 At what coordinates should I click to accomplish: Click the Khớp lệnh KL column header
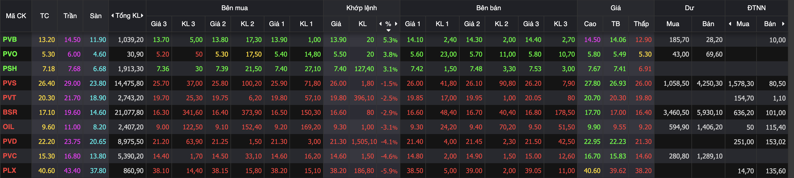point(363,24)
